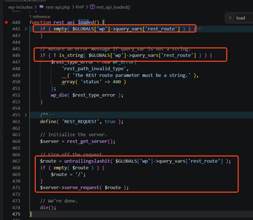Click wp_die call on line 452
The image size is (253, 220).
tap(59, 95)
